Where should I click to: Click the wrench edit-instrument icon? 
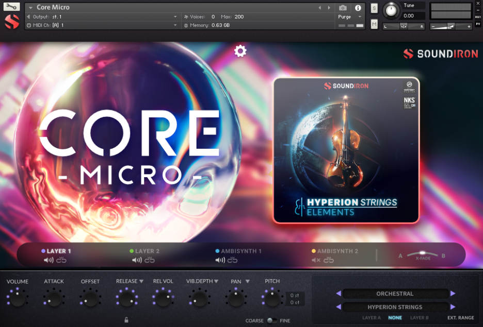coord(11,7)
